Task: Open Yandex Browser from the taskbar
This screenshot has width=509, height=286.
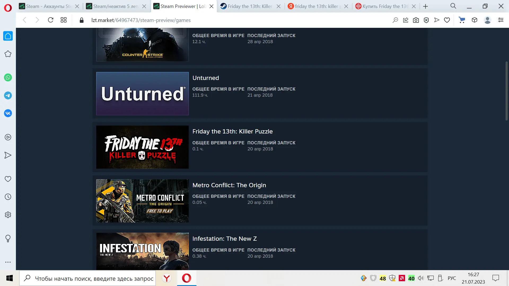Action: (x=167, y=278)
